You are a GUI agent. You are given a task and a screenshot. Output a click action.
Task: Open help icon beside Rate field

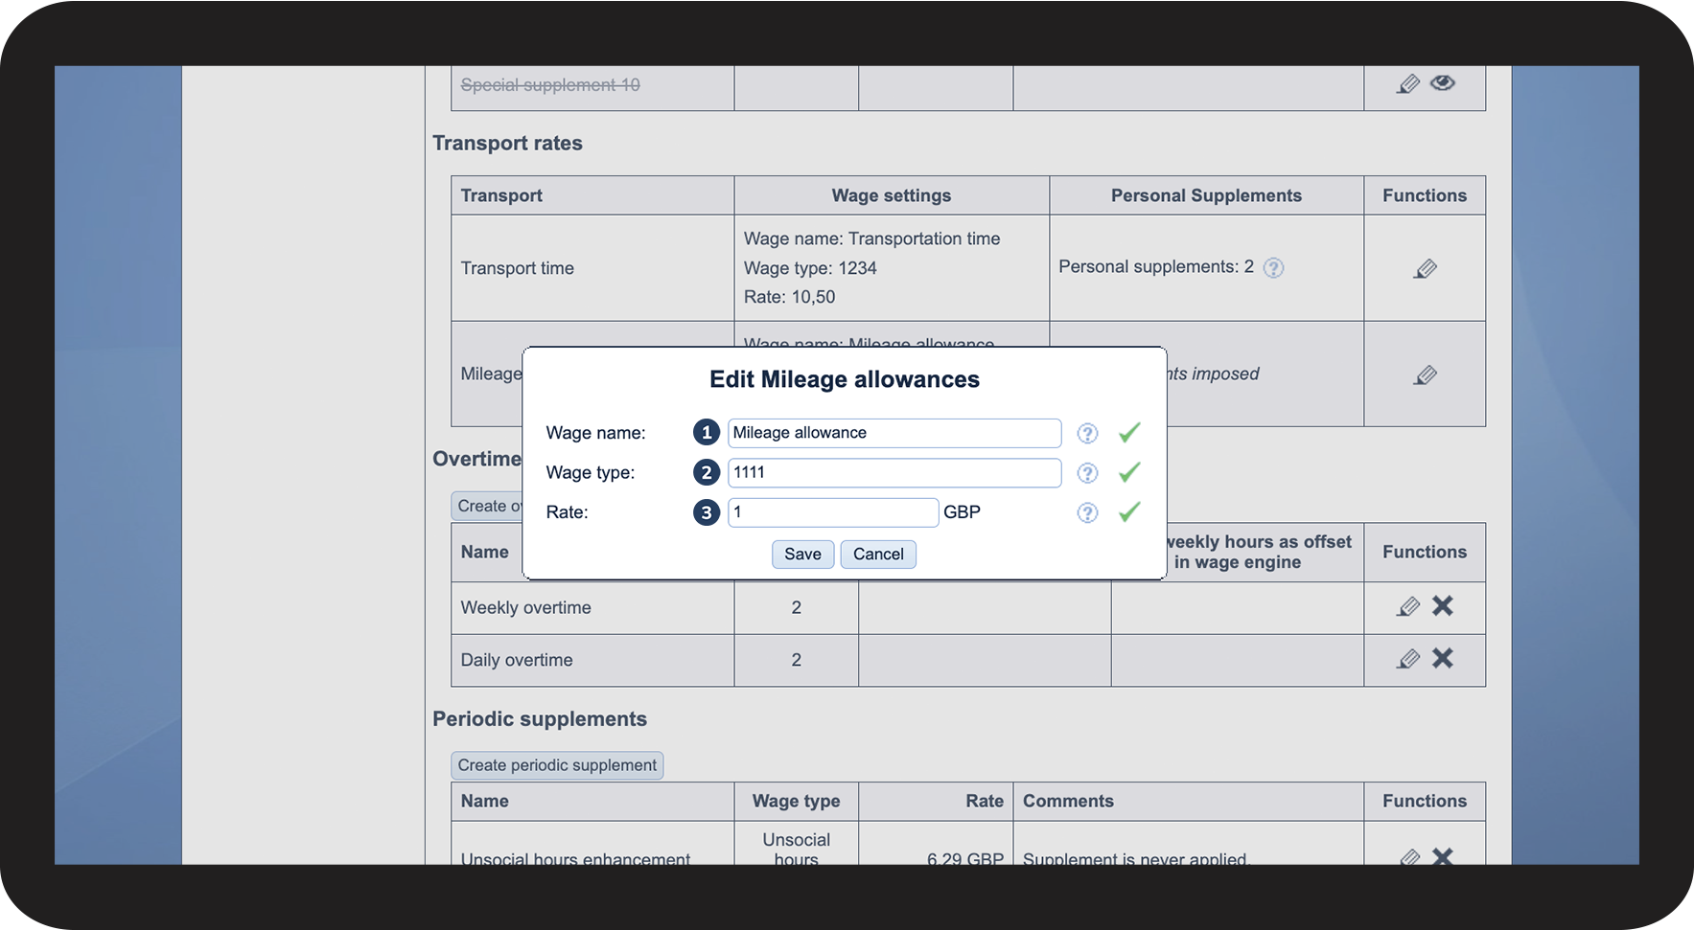pos(1087,513)
